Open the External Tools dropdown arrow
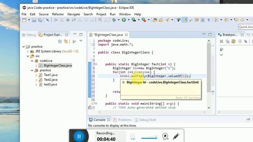253x142 pixels. [x=149, y=20]
